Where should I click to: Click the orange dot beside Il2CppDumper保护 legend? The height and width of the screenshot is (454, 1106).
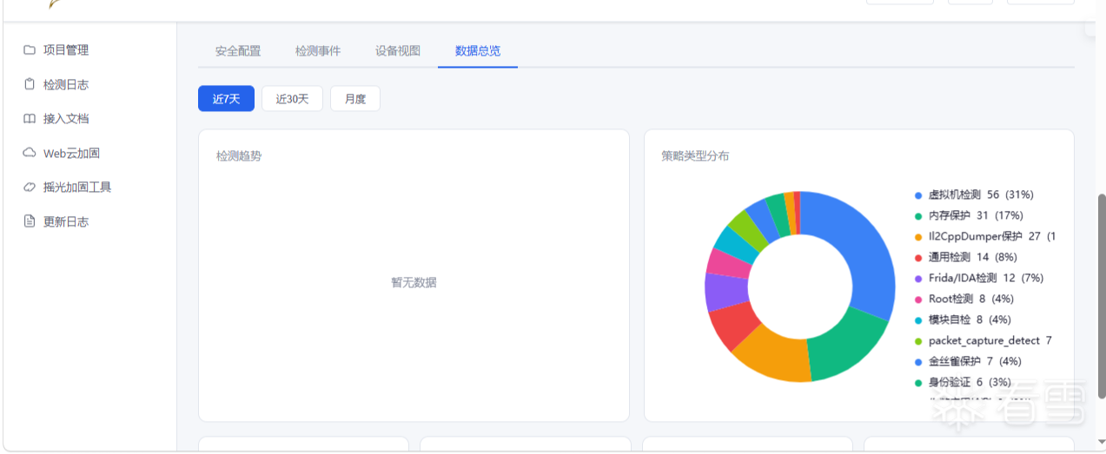(918, 237)
